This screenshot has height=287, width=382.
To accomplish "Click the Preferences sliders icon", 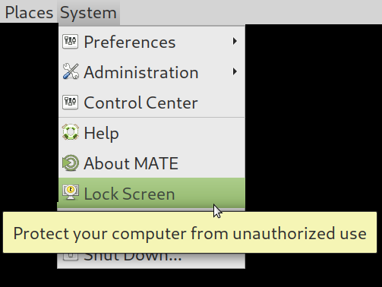I will tap(71, 41).
